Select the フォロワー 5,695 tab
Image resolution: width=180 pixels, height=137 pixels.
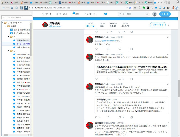[113, 25]
